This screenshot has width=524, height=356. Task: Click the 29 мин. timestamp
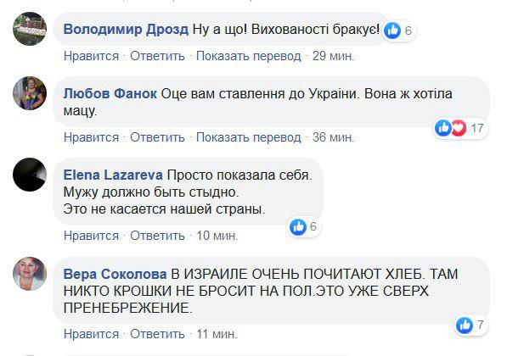pyautogui.click(x=334, y=56)
